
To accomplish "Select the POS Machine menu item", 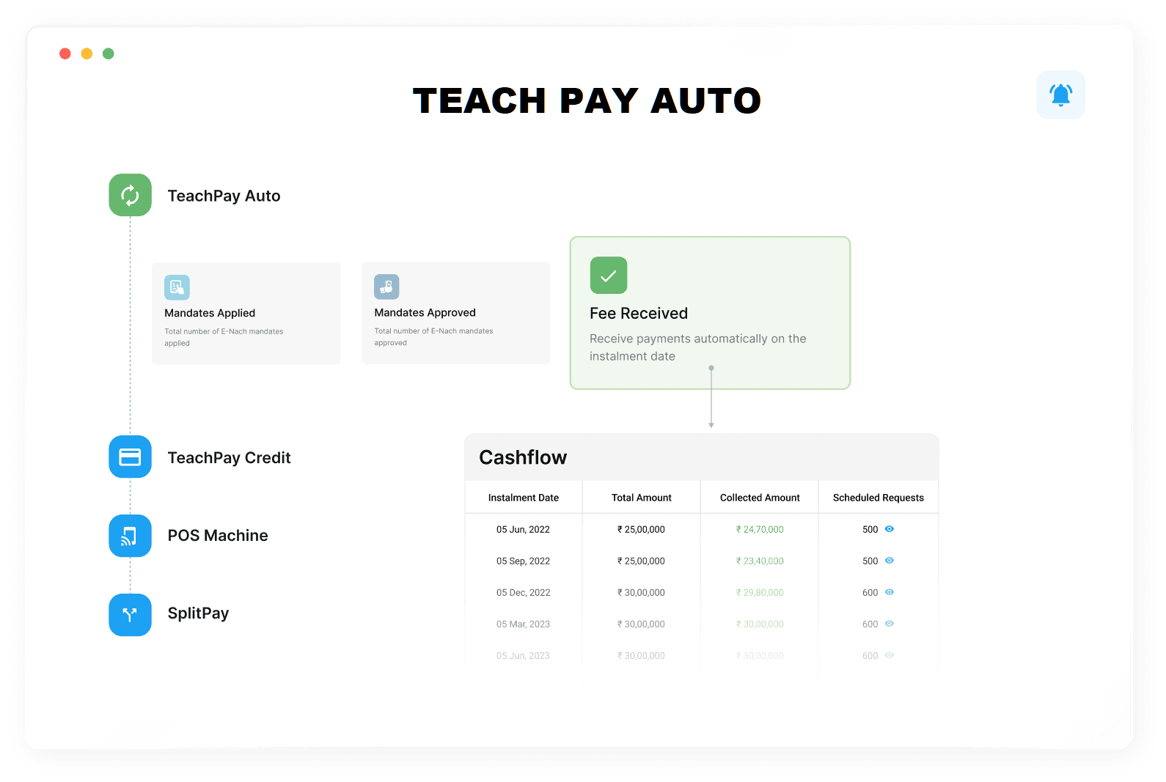I will pyautogui.click(x=218, y=536).
